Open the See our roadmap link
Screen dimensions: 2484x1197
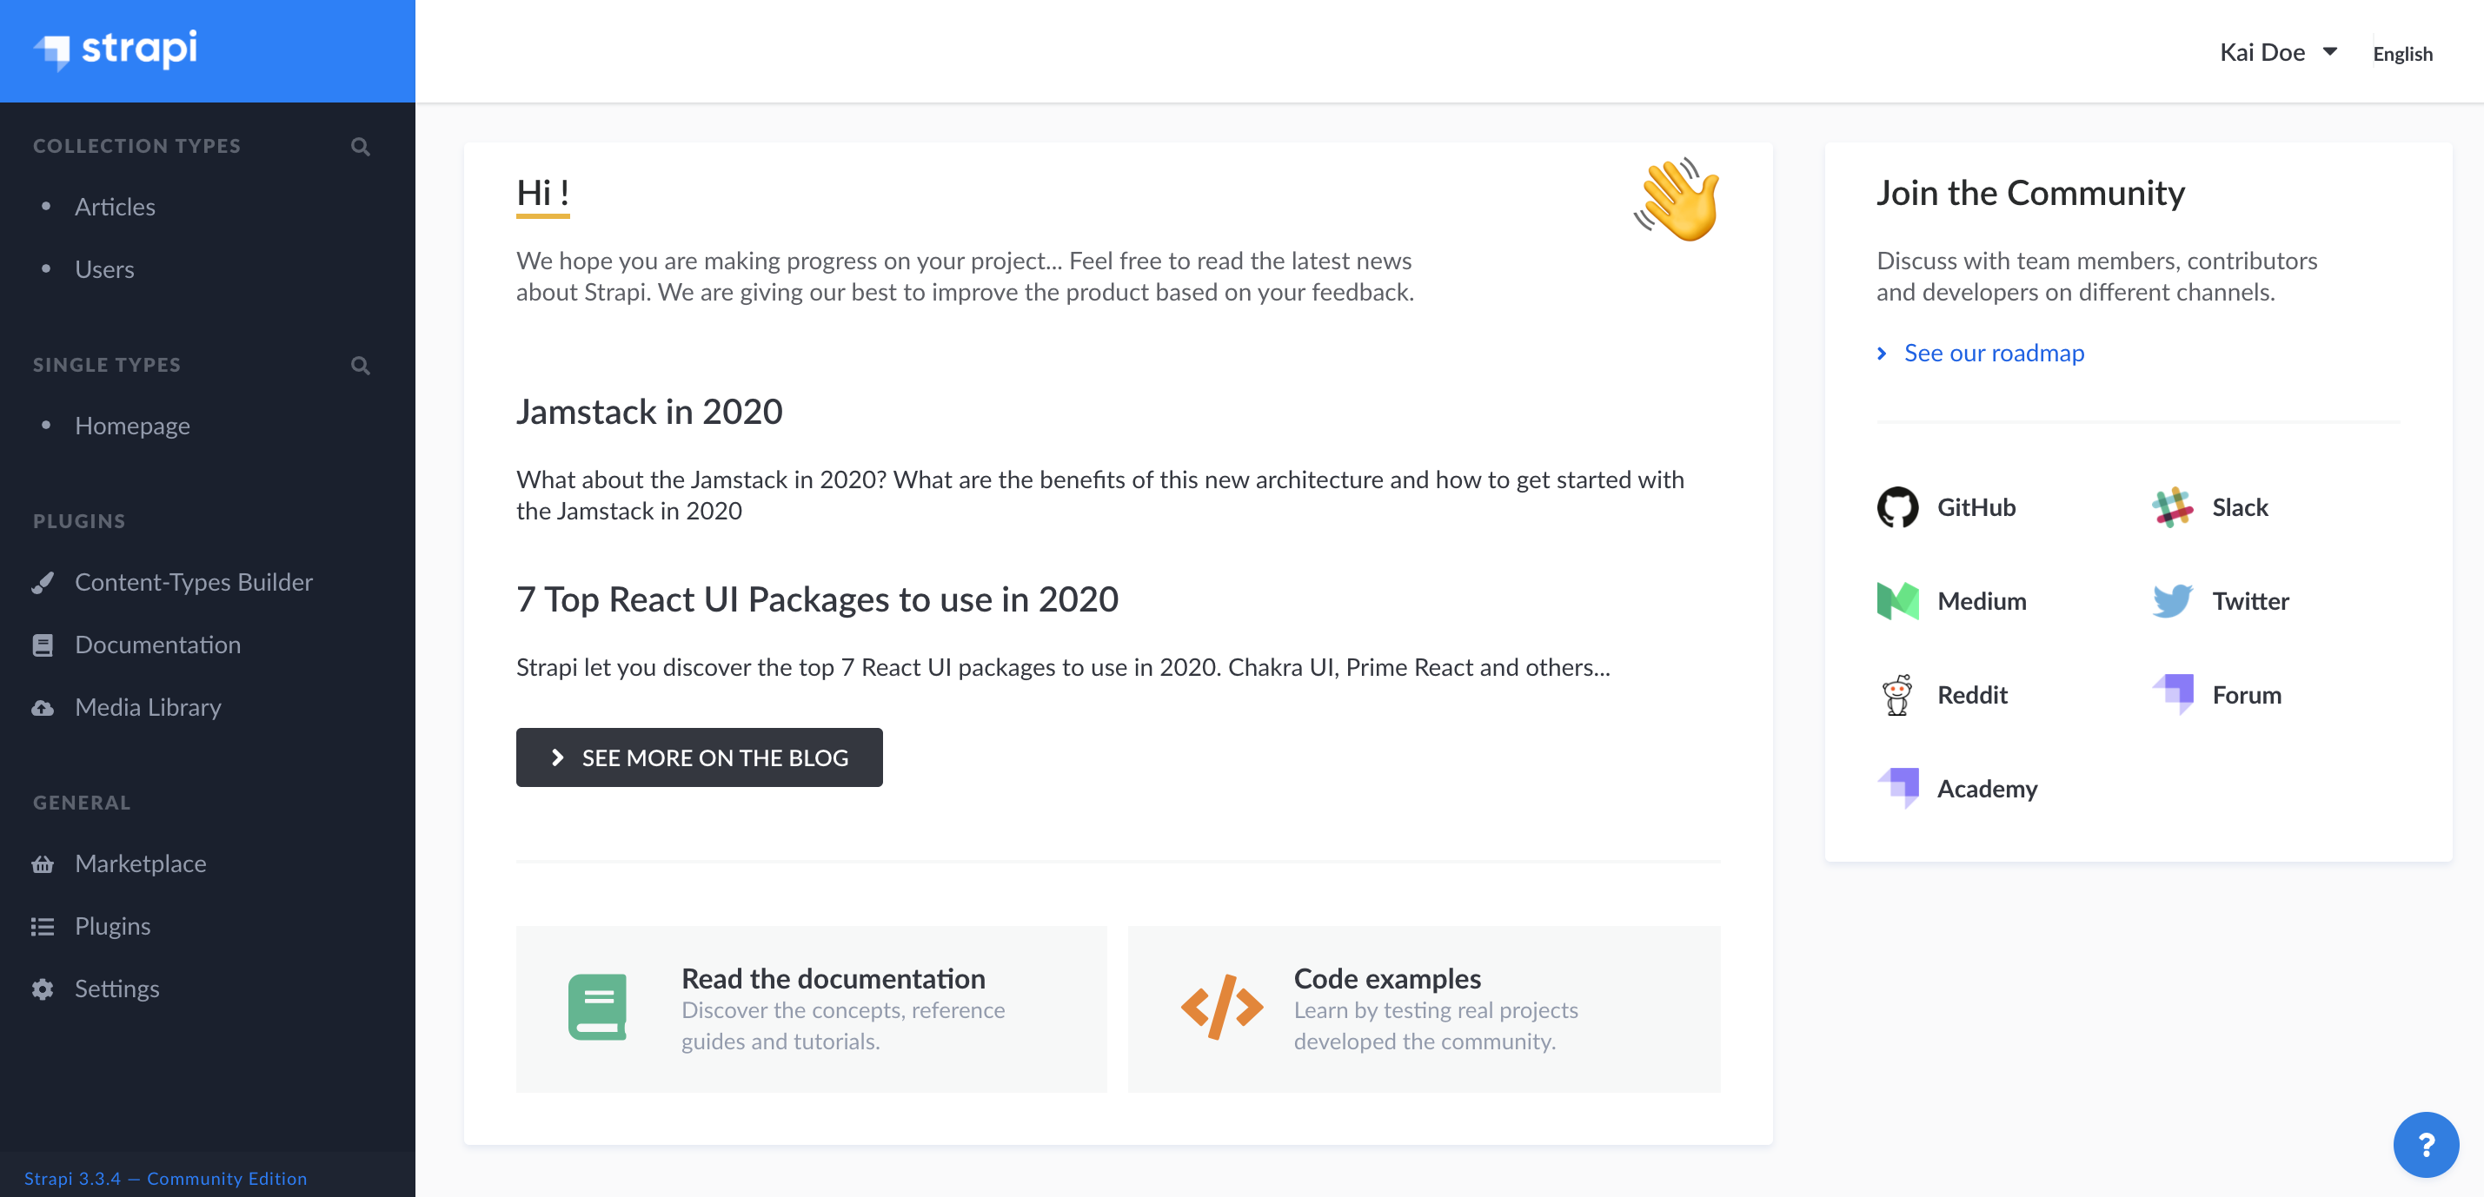click(1992, 353)
